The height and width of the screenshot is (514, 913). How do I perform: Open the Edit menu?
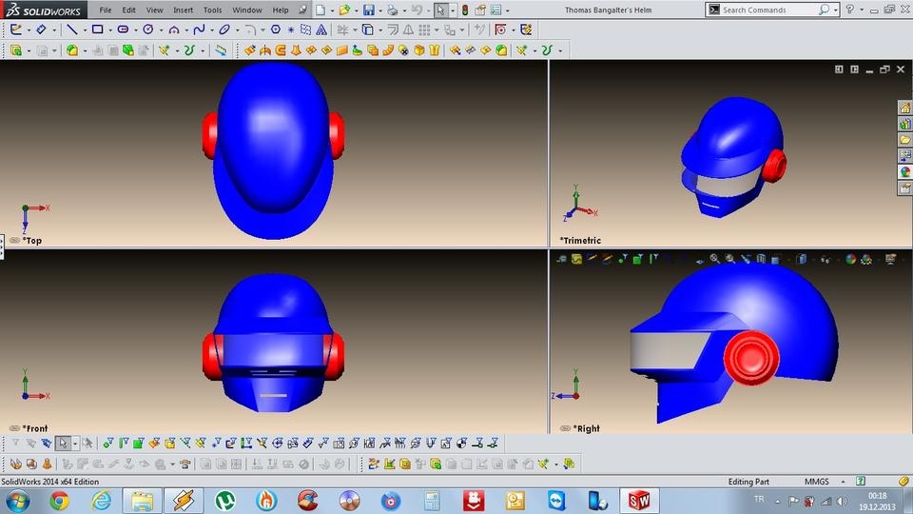(128, 10)
